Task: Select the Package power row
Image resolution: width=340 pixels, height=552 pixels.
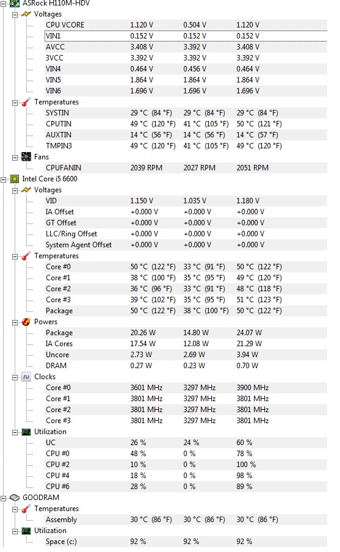Action: point(186,333)
